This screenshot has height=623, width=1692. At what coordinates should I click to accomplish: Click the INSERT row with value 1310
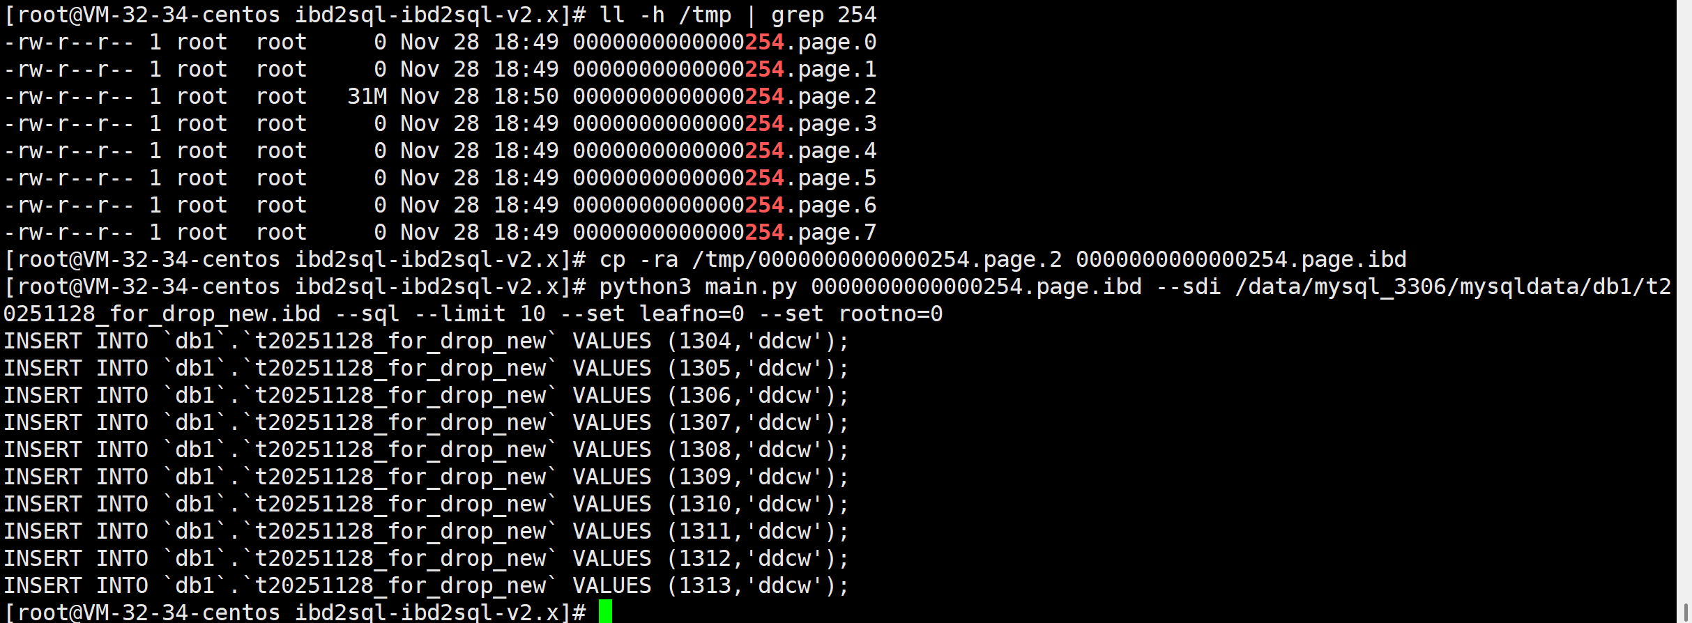click(427, 505)
